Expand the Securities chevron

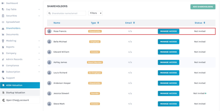(x=39, y=16)
